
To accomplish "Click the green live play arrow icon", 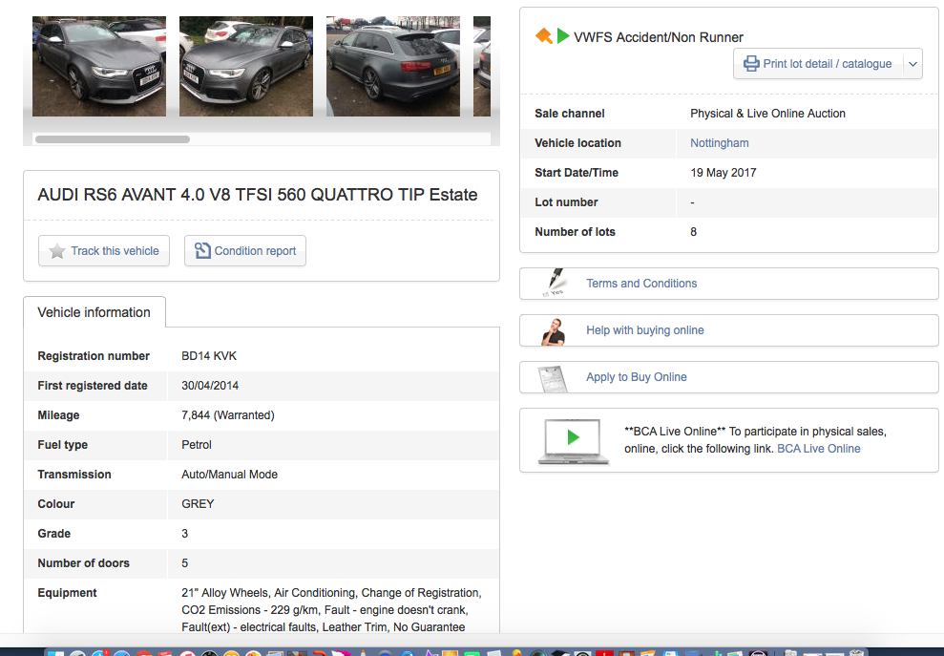I will pyautogui.click(x=563, y=36).
